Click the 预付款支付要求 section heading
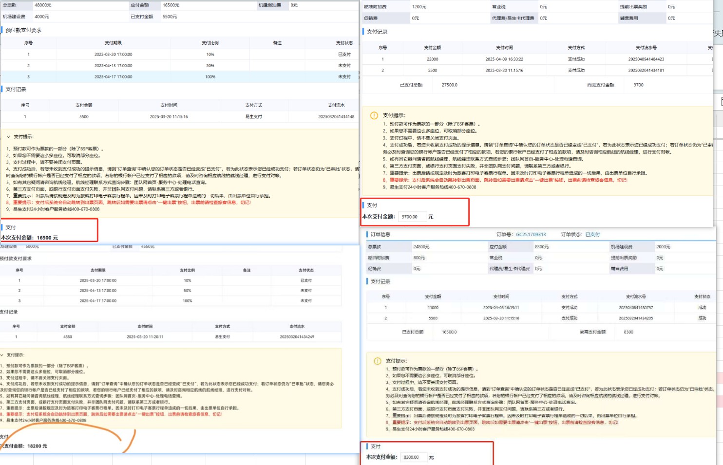The width and height of the screenshot is (723, 465). [23, 30]
